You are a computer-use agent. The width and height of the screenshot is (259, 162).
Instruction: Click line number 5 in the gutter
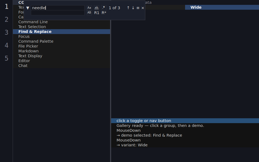6,58
